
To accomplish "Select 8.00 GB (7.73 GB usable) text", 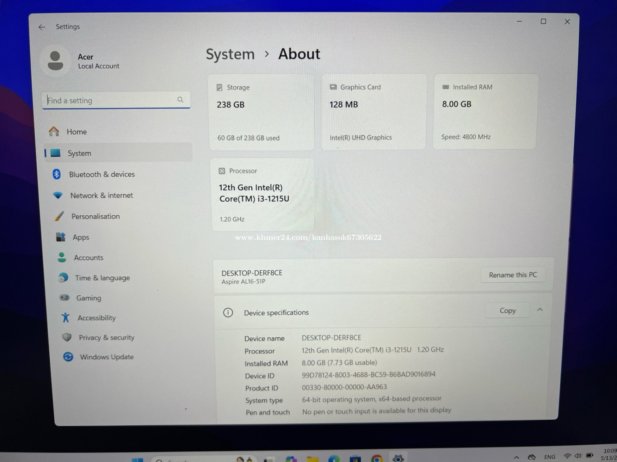I will click(339, 363).
